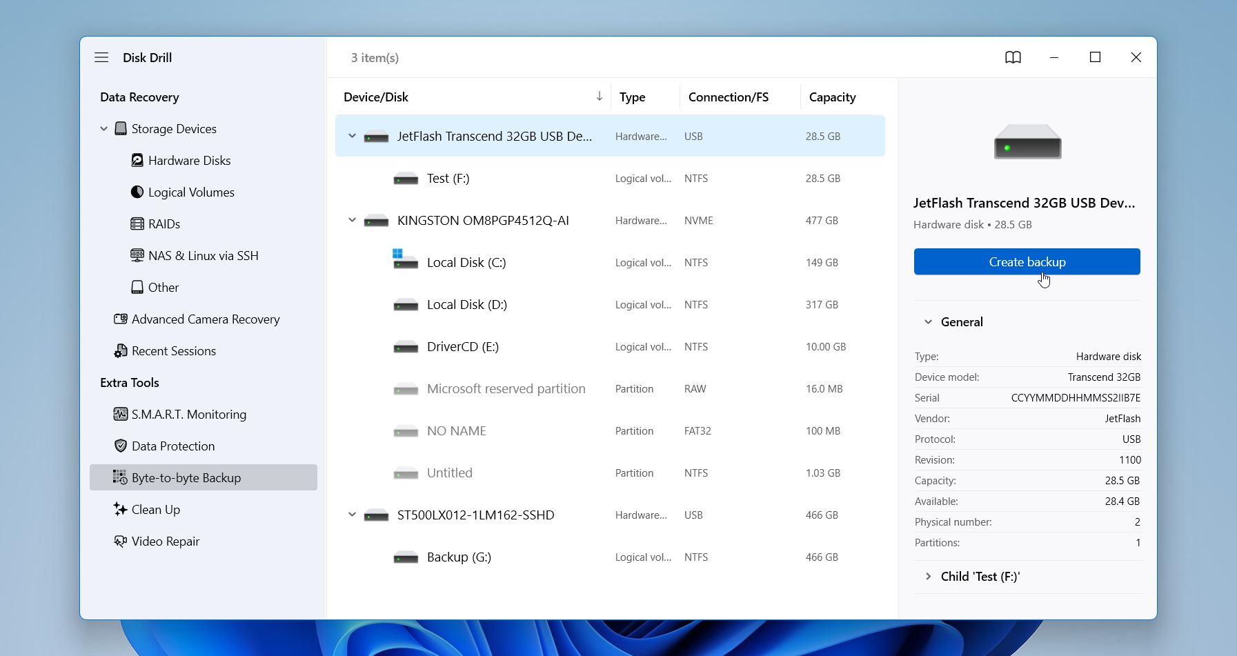Select the ST500LX012-1LM162-SSHD disk name
Viewport: 1237px width, 656px height.
tap(475, 515)
